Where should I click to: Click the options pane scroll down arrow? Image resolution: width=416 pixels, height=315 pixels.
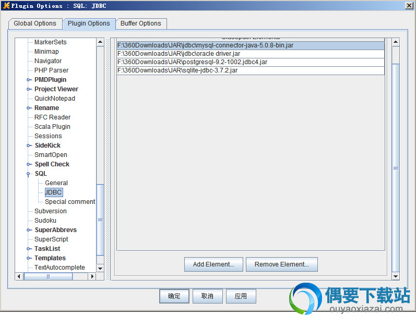click(396, 276)
